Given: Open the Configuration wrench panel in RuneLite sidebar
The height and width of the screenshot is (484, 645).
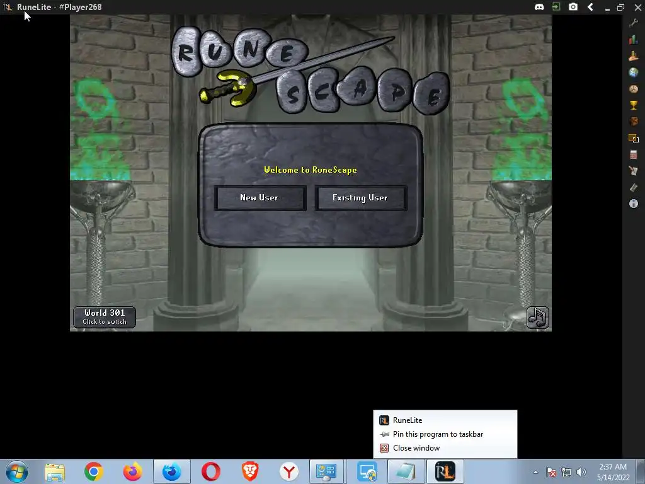Looking at the screenshot, I should point(634,23).
